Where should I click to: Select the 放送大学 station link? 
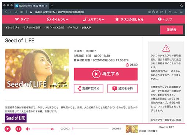tap(86, 27)
